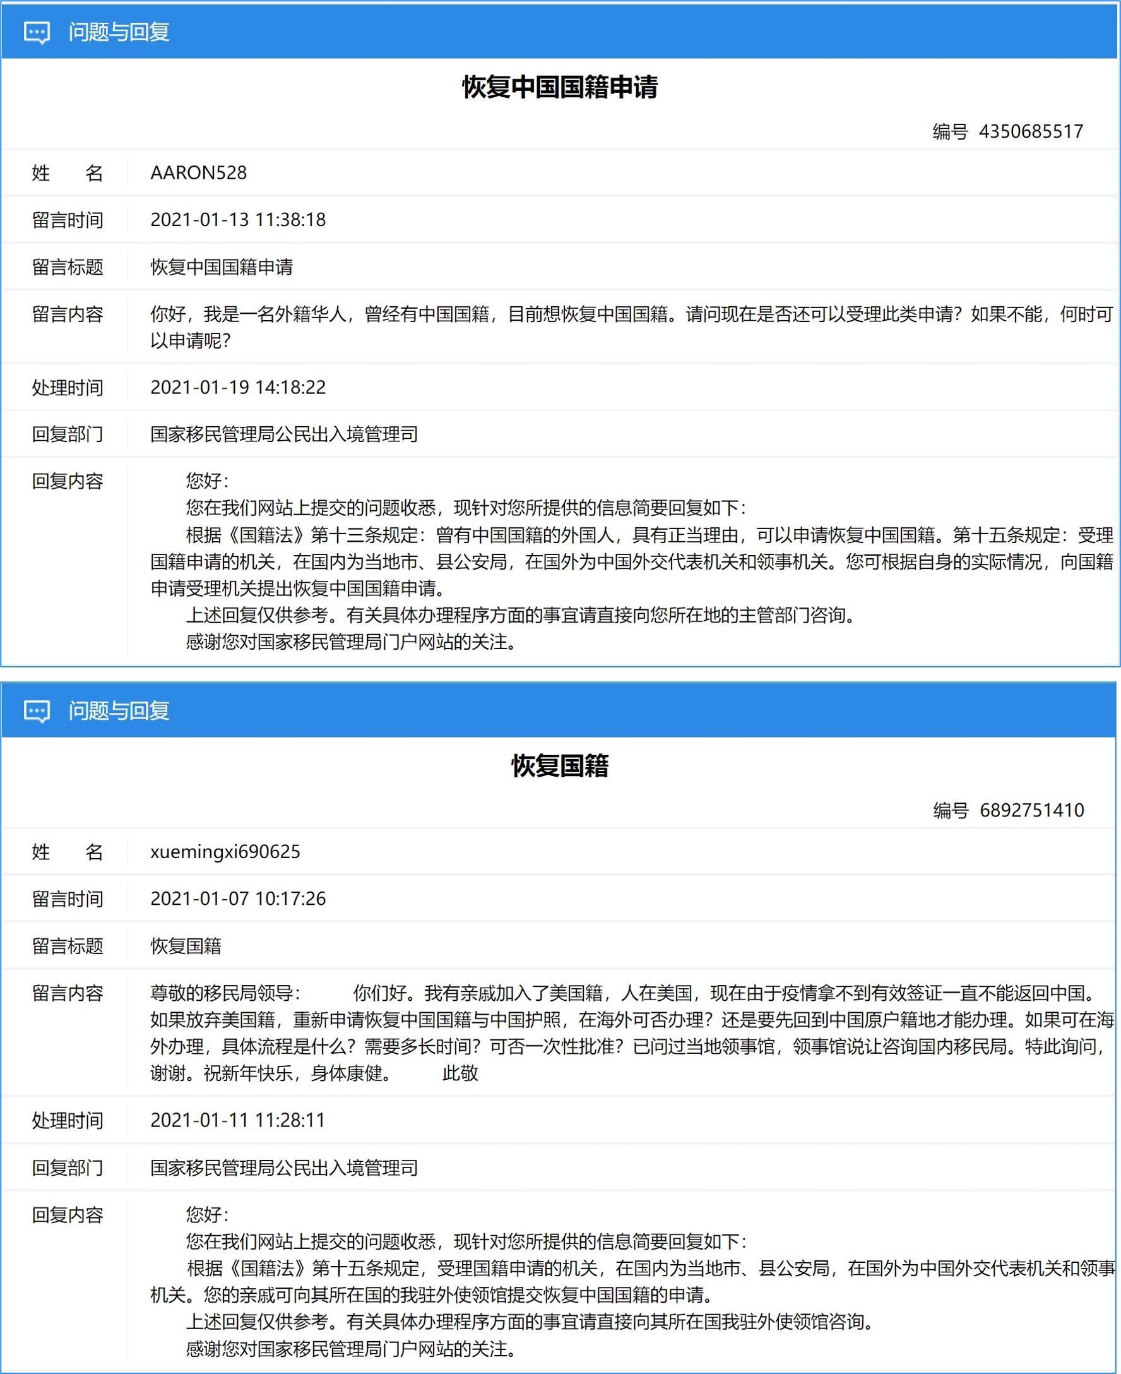Click the message starting 尊敬的移民局领导
Viewport: 1121px width, 1374px height.
click(632, 1033)
